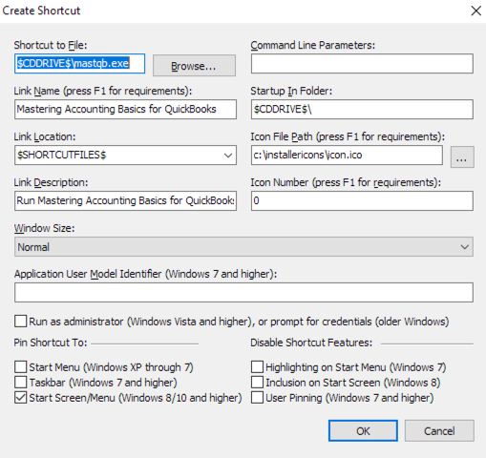This screenshot has height=458, width=486.
Task: Click the Link Location label
Action: (45, 136)
